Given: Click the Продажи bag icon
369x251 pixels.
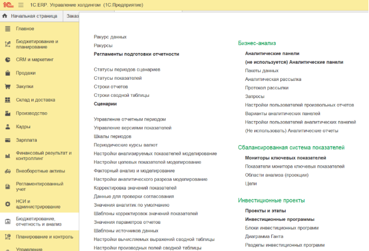Looking at the screenshot, I should click(8, 73).
